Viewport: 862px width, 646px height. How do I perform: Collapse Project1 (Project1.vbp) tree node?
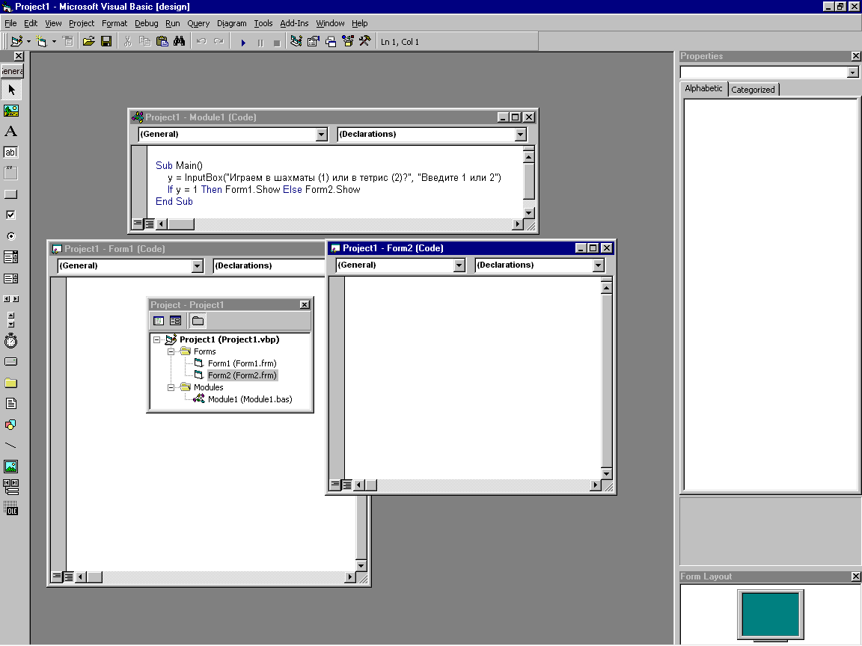point(157,339)
